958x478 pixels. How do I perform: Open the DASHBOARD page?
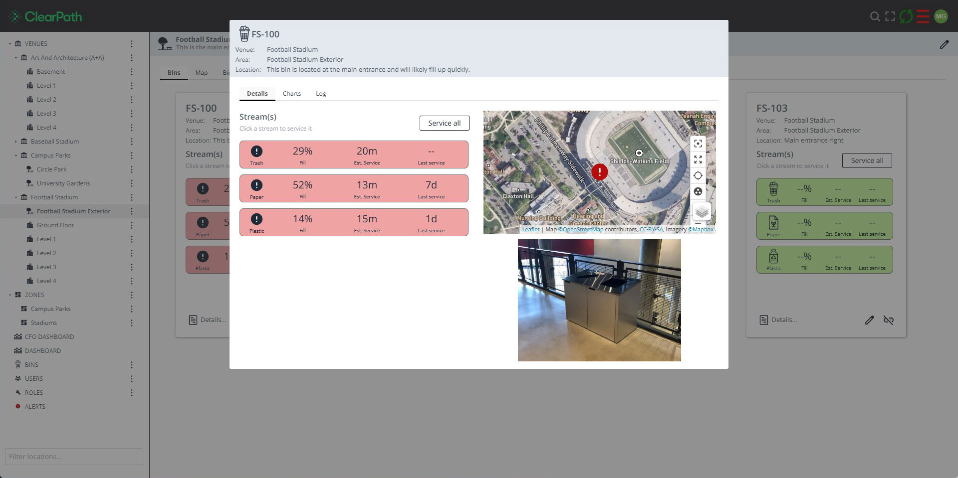pos(43,351)
